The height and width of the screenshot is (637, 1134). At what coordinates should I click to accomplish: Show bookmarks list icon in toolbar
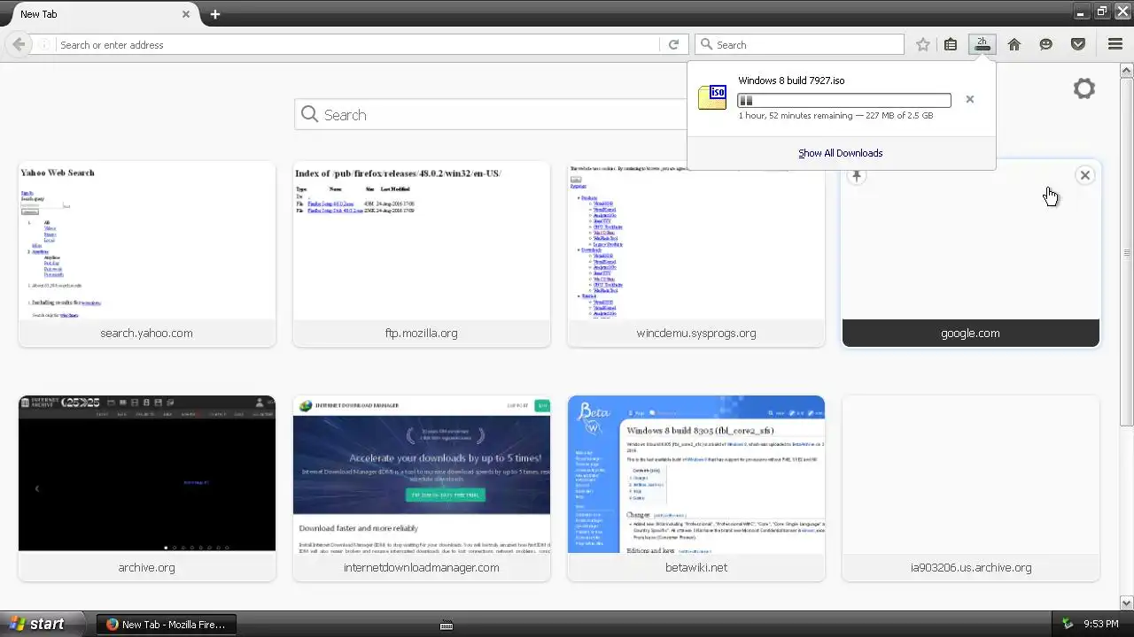951,44
